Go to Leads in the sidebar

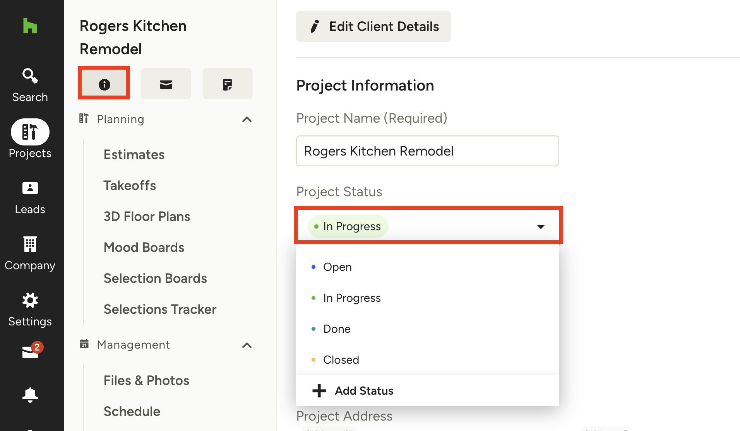(30, 198)
